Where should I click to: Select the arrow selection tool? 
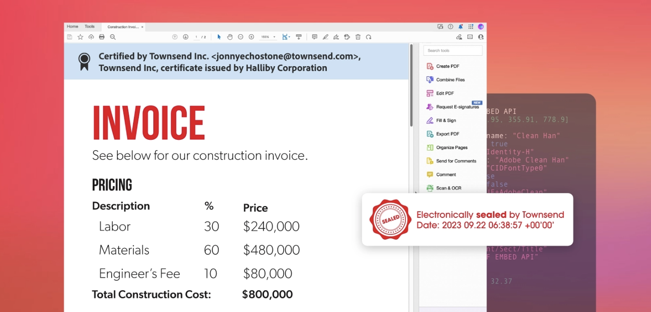point(219,37)
